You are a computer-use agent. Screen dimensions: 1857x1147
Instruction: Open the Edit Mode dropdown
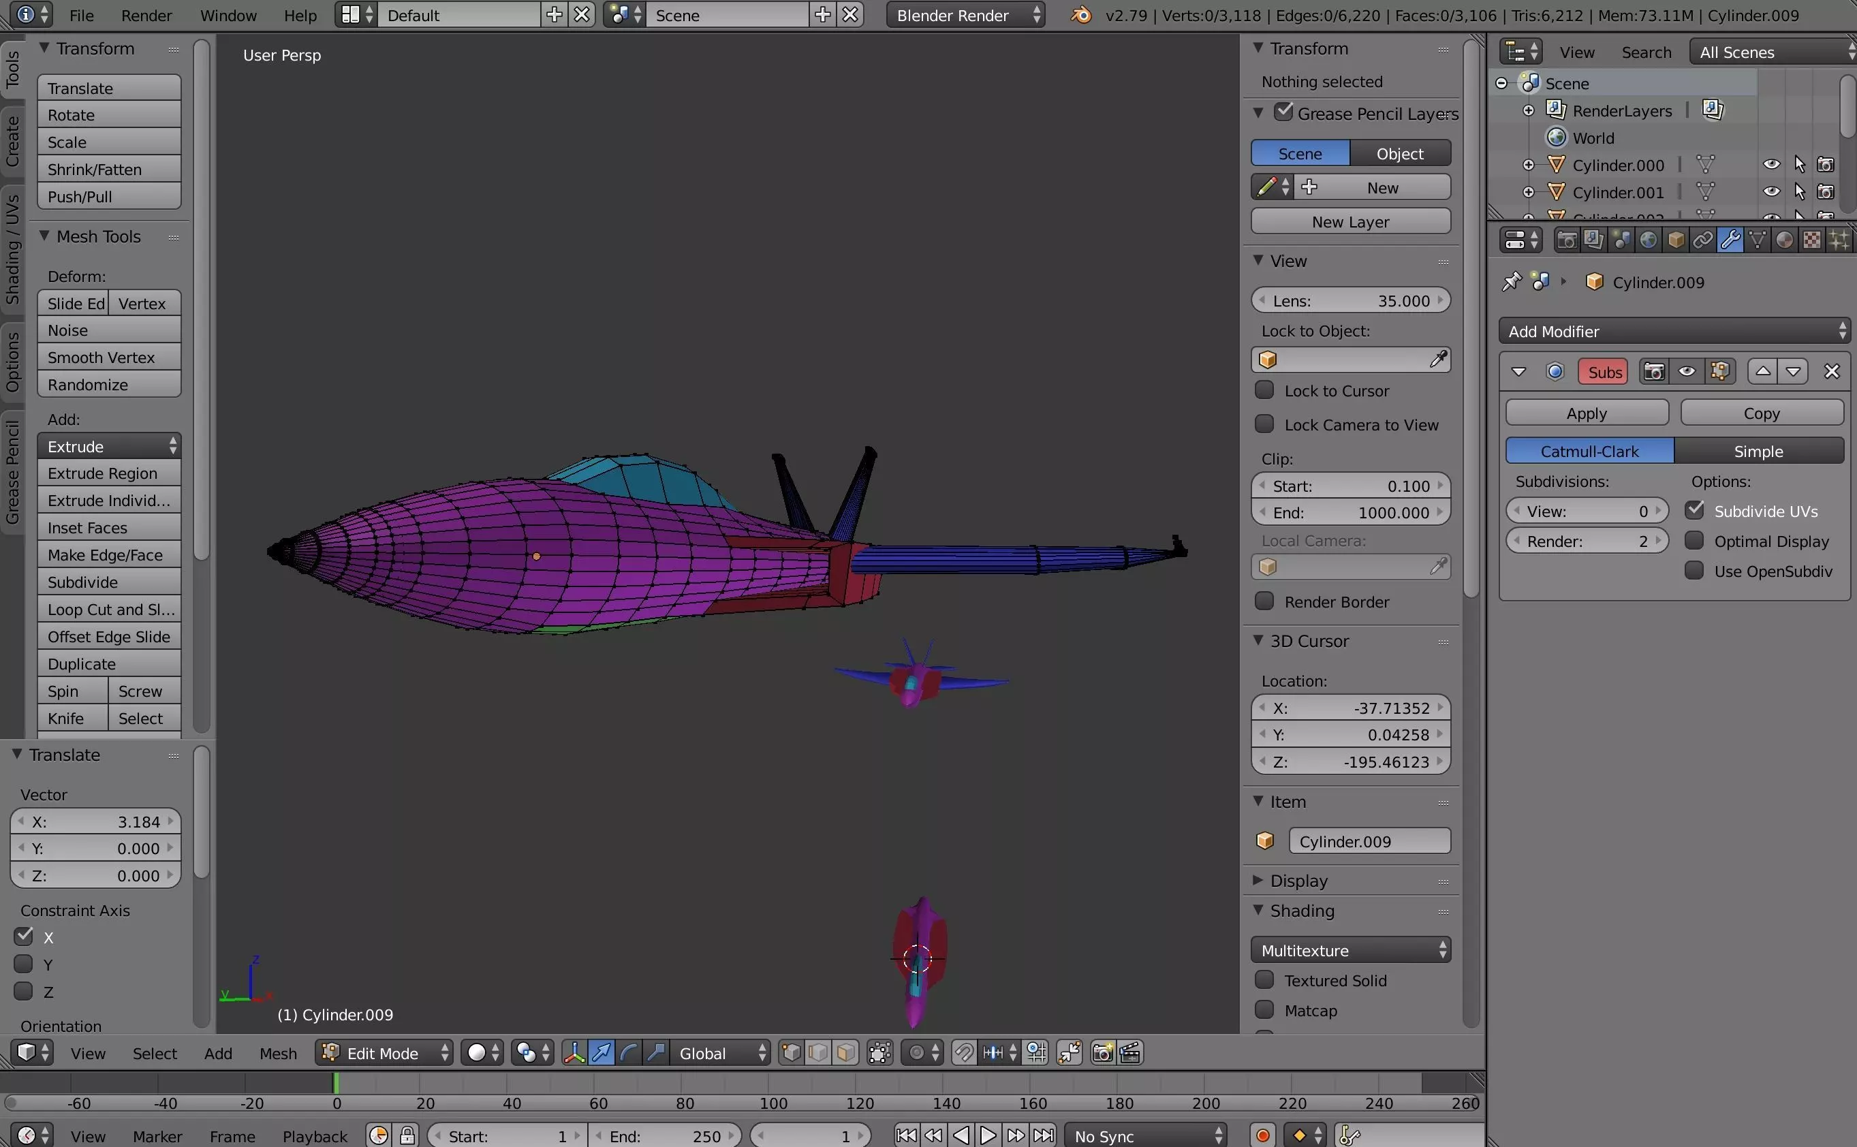[386, 1053]
